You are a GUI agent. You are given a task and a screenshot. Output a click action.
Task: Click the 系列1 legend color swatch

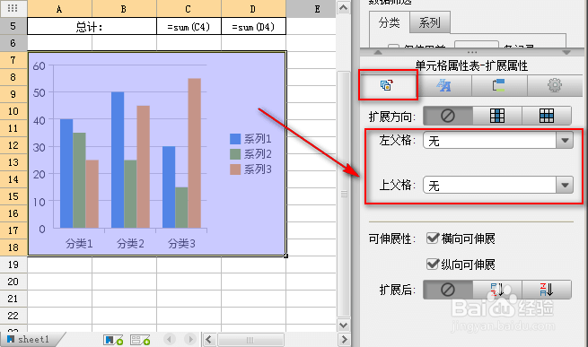tap(235, 139)
